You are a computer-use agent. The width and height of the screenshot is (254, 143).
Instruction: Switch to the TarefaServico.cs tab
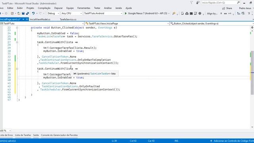pyautogui.click(x=68, y=19)
